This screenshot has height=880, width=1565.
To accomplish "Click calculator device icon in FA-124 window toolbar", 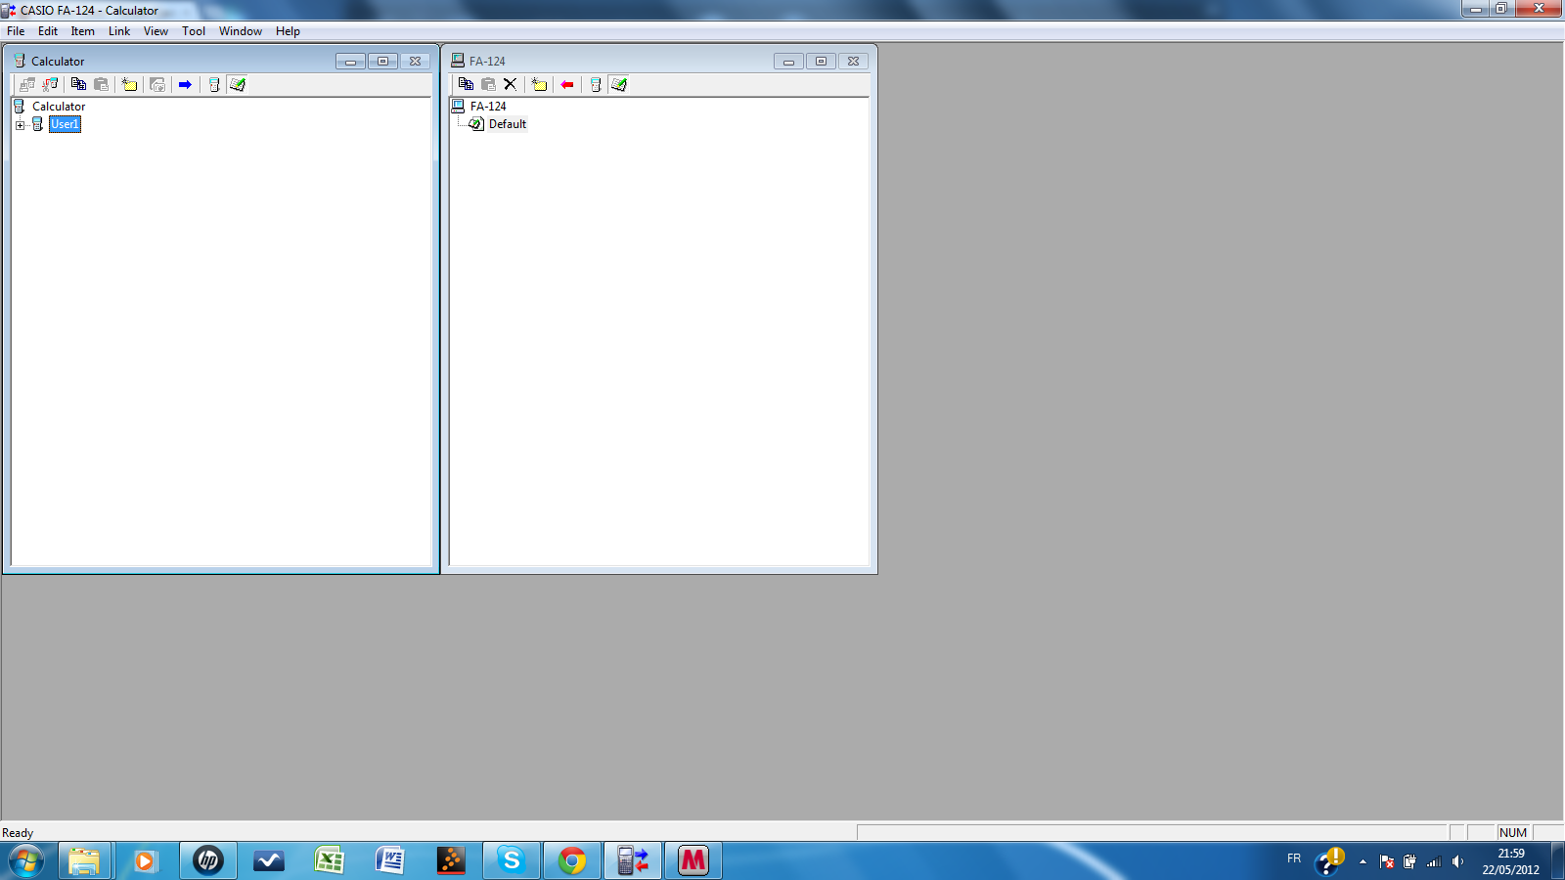I will pyautogui.click(x=596, y=85).
